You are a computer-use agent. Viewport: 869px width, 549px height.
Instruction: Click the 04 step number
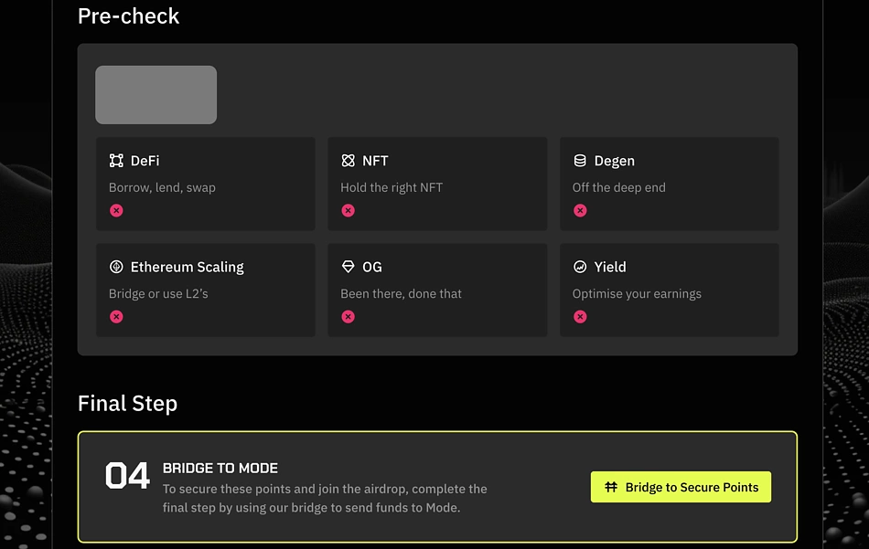coord(127,476)
